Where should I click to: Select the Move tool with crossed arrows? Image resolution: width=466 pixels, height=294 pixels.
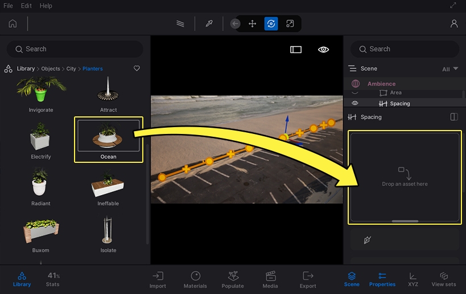[253, 24]
